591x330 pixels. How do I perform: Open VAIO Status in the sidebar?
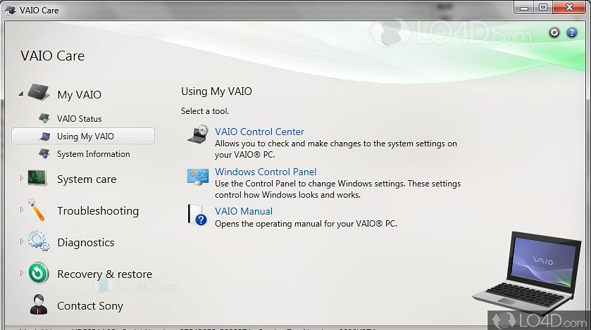[x=79, y=118]
